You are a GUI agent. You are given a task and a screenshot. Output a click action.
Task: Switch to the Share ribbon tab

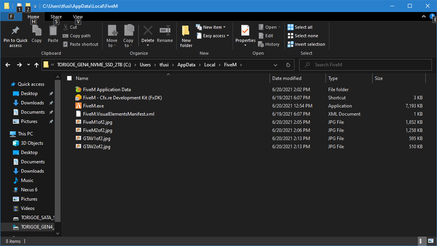pyautogui.click(x=56, y=17)
